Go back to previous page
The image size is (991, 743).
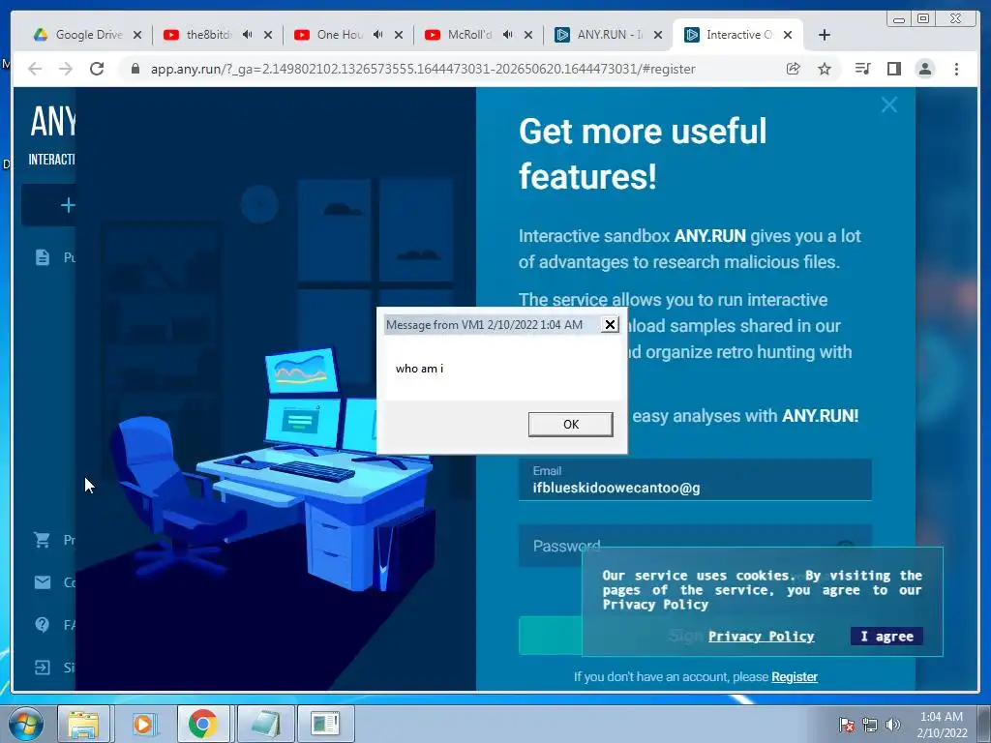[35, 69]
